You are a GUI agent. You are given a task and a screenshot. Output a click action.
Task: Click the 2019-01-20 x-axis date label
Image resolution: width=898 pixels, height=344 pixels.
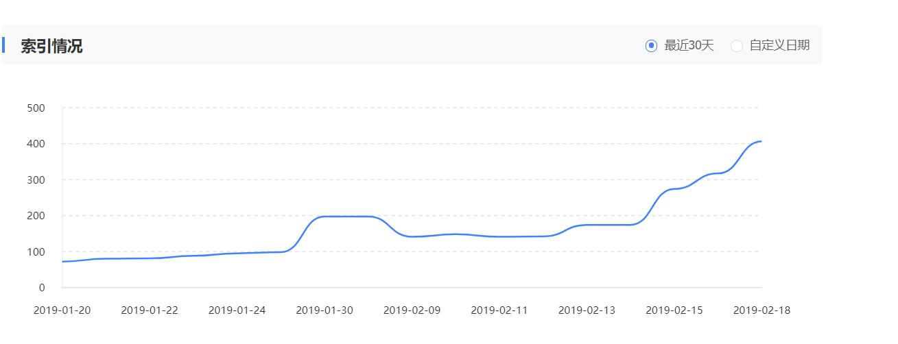(x=62, y=310)
